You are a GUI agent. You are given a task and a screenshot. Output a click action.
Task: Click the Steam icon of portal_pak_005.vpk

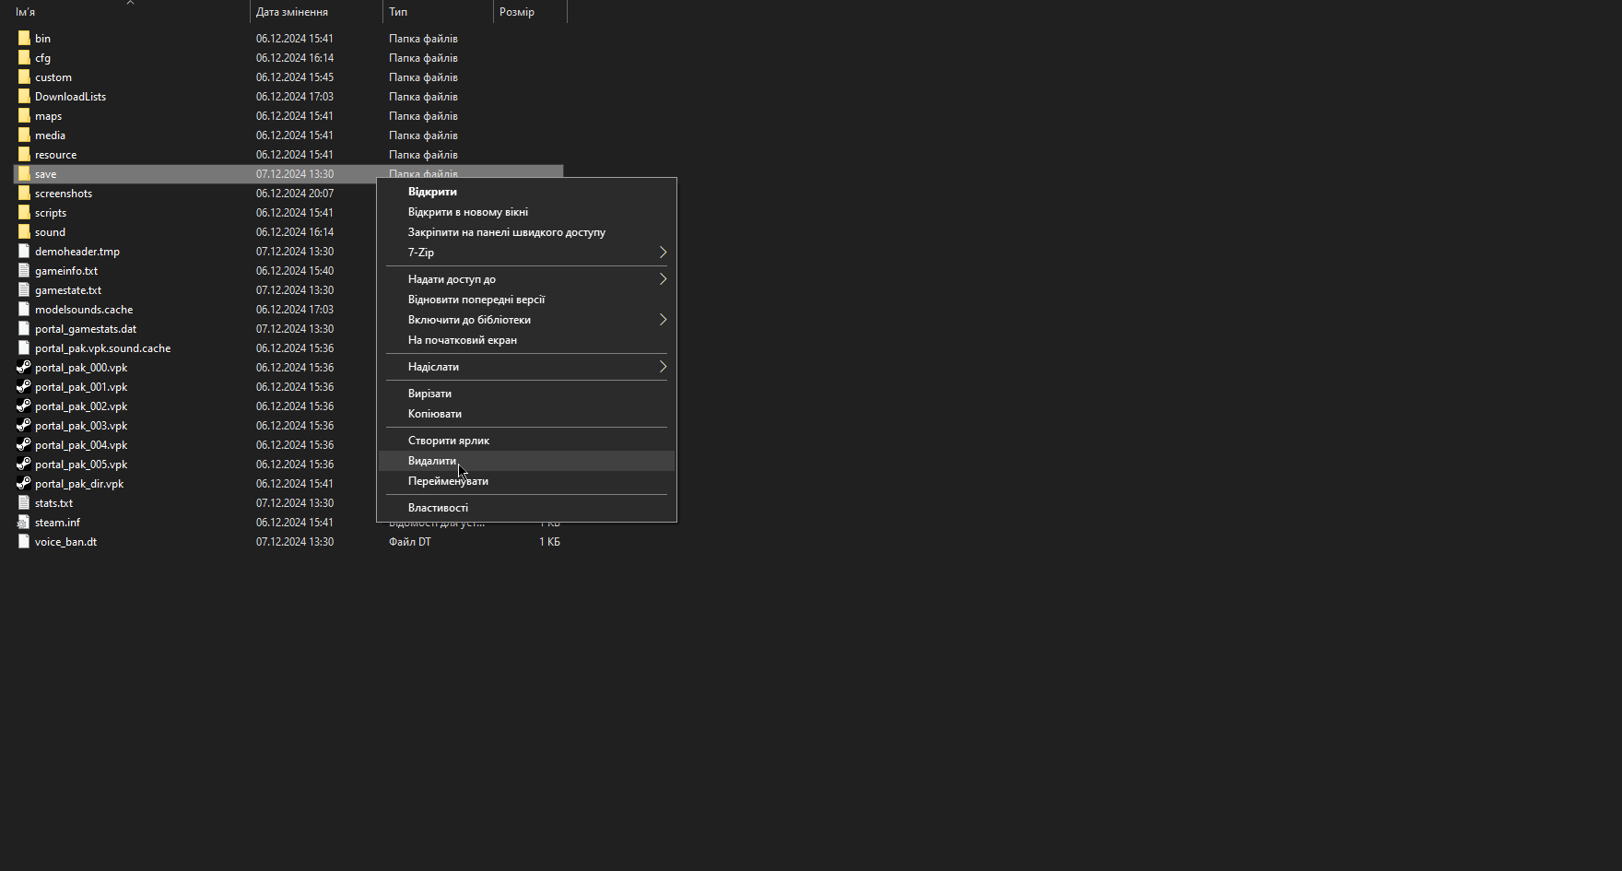[x=24, y=465]
